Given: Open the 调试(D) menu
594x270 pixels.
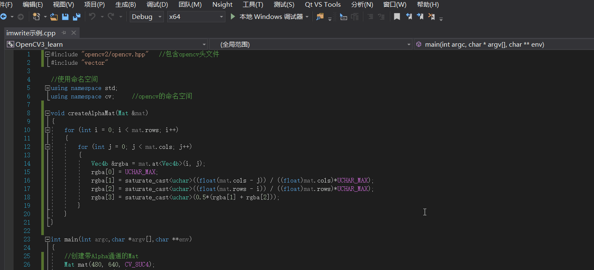Looking at the screenshot, I should click(x=157, y=5).
